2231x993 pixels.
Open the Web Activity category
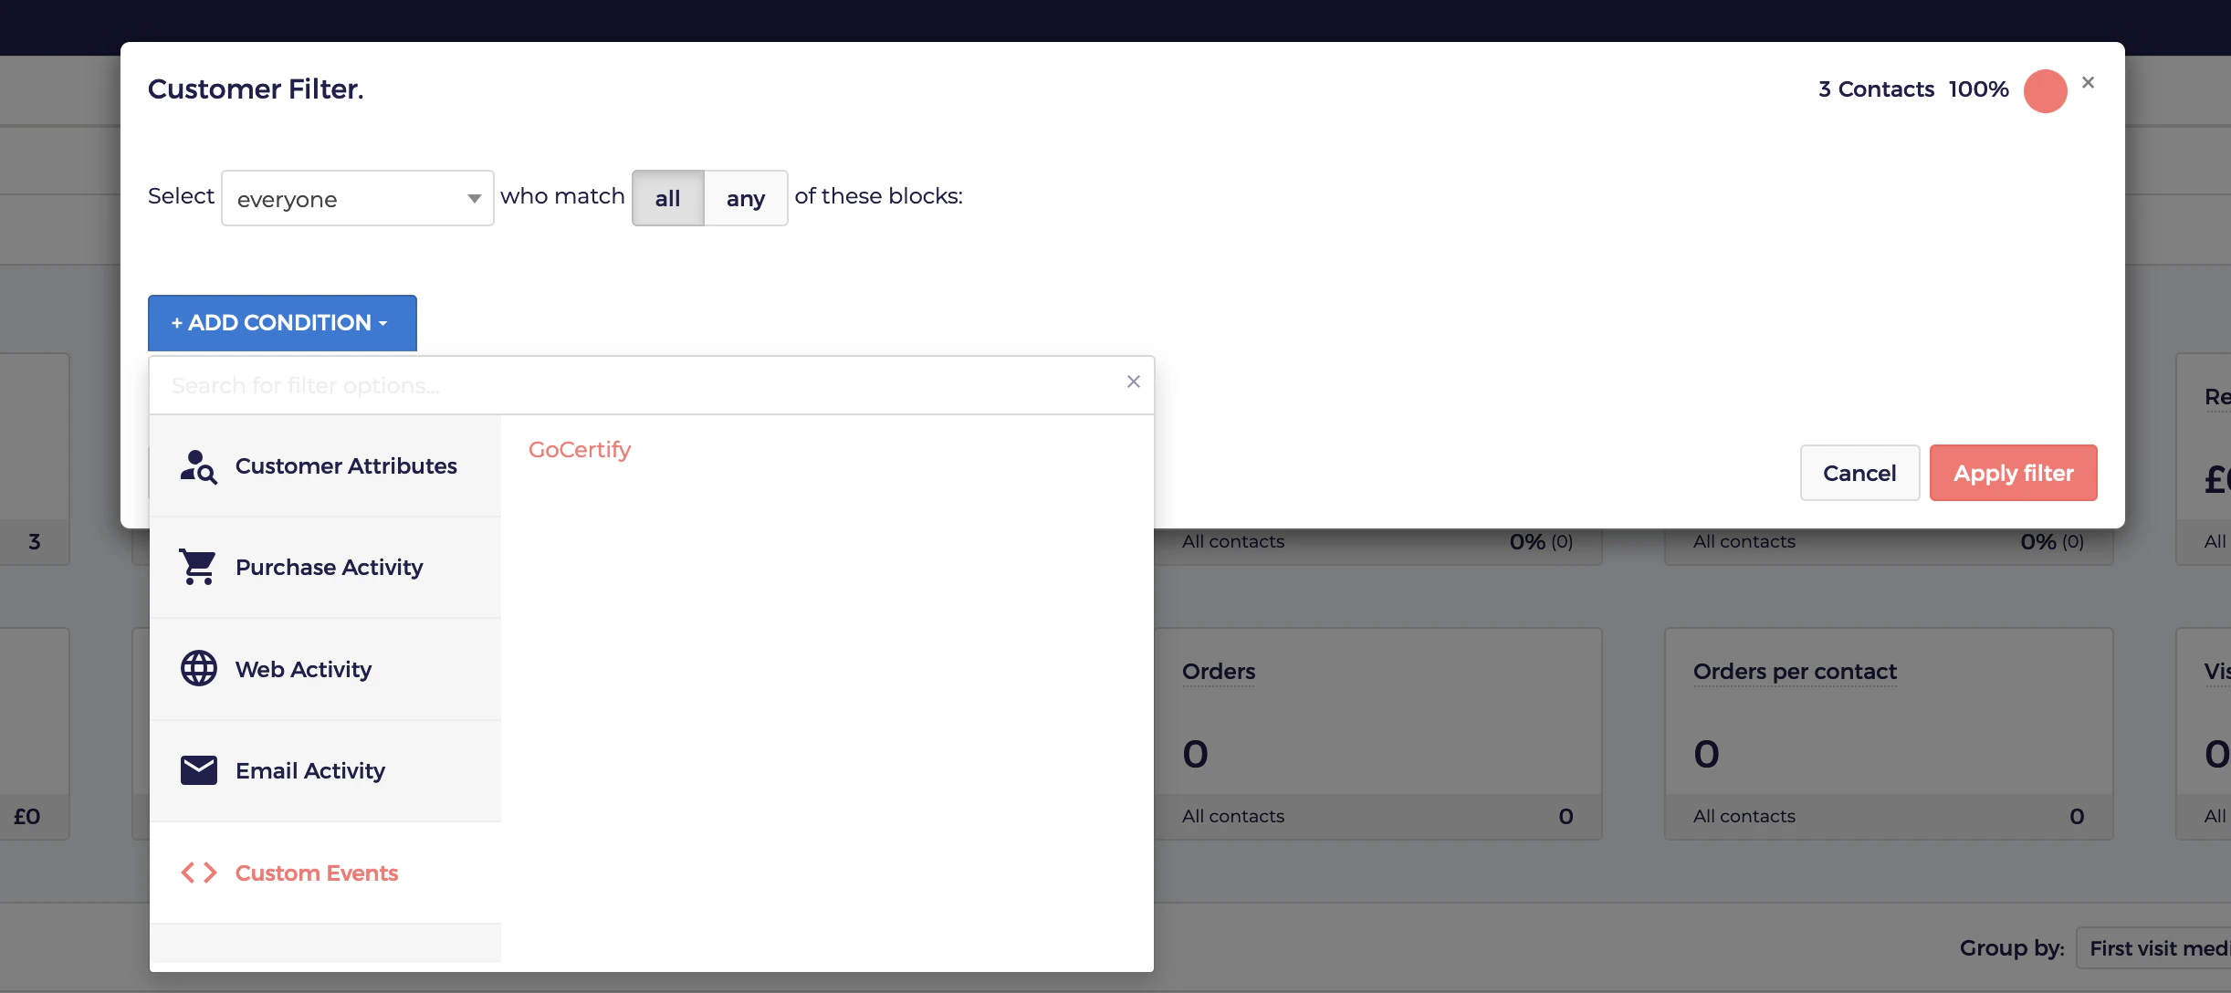coord(325,669)
